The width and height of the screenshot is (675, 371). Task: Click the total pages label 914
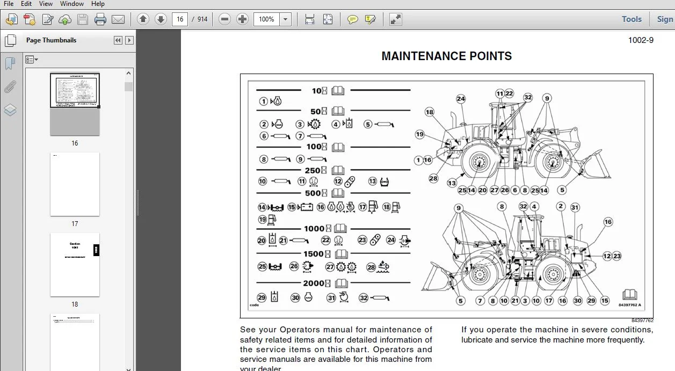point(202,19)
